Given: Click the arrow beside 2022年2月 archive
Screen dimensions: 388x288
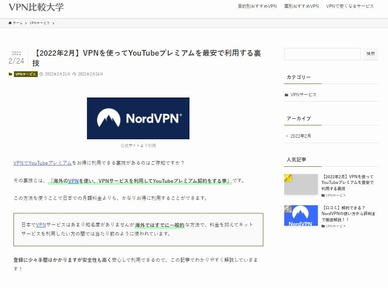Looking at the screenshot, I should coord(287,136).
